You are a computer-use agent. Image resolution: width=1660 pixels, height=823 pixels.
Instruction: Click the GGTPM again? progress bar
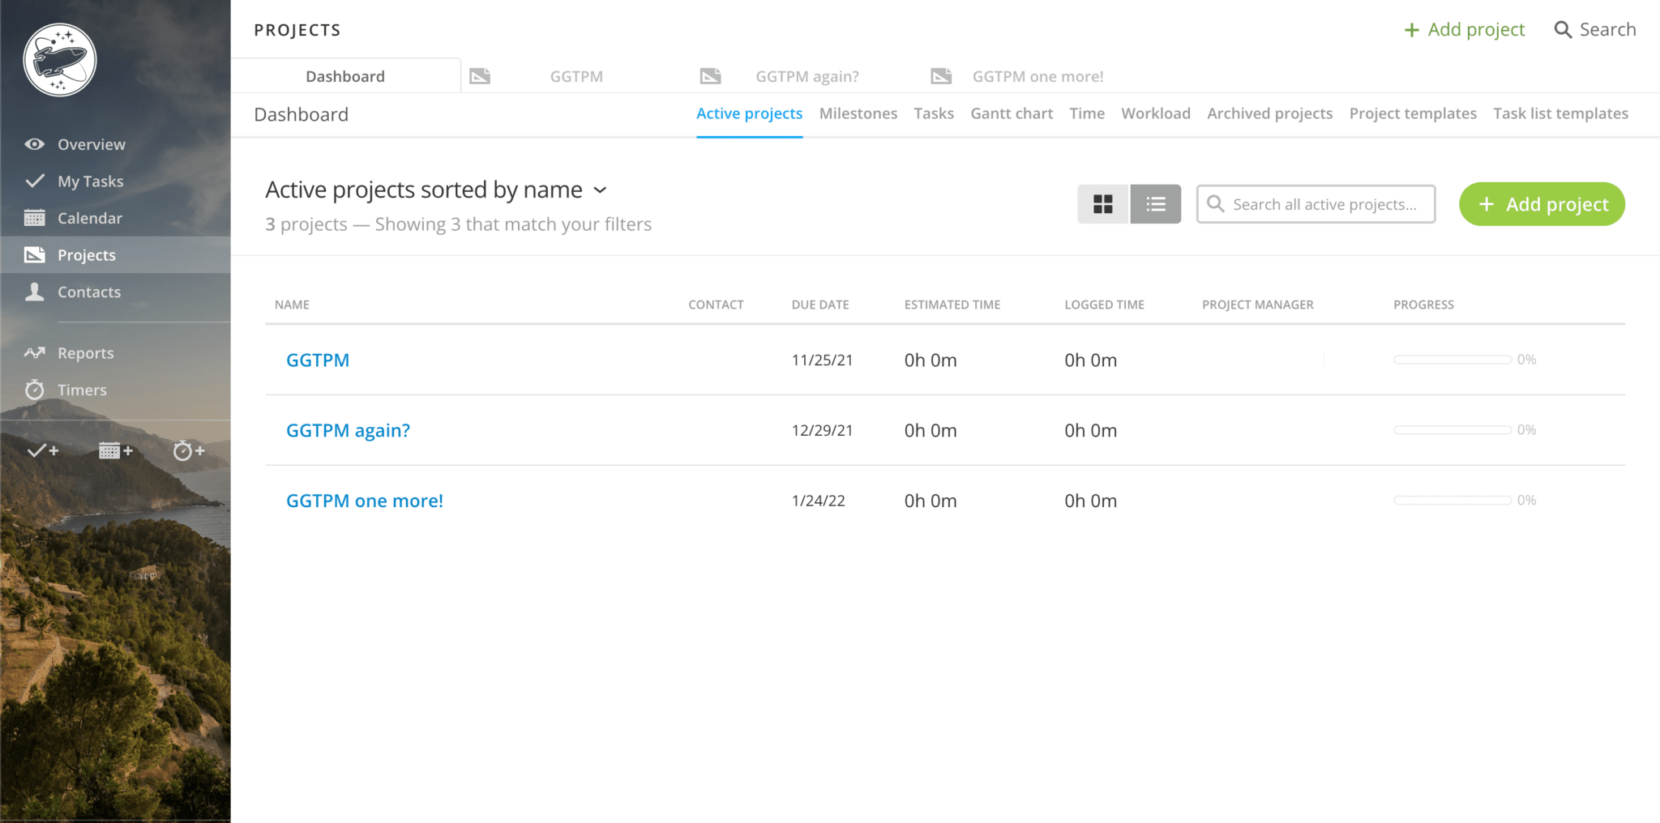pyautogui.click(x=1452, y=430)
